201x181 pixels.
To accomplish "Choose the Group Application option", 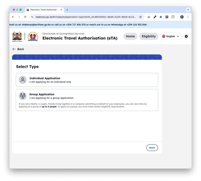I will (87, 100).
